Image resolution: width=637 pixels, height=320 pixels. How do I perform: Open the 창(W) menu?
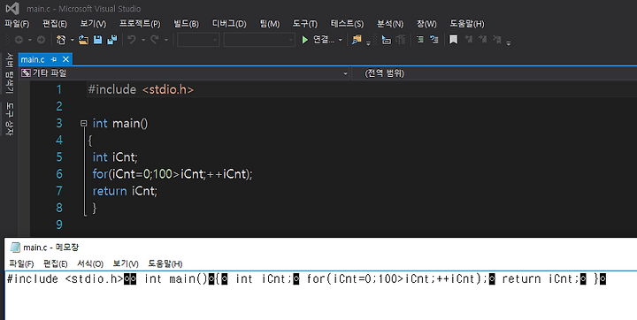point(426,24)
